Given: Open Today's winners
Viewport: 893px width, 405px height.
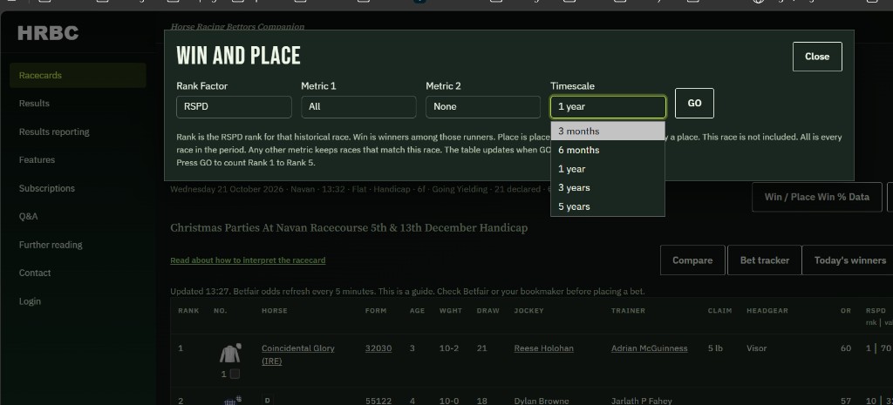Looking at the screenshot, I should click(x=849, y=260).
